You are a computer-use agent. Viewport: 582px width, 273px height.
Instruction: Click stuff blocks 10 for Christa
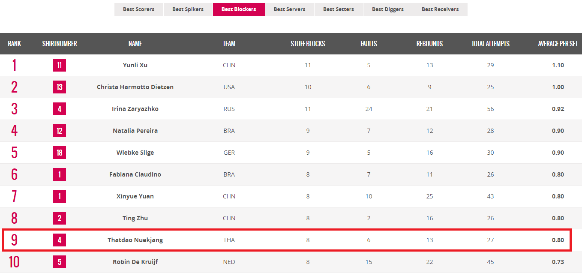308,87
